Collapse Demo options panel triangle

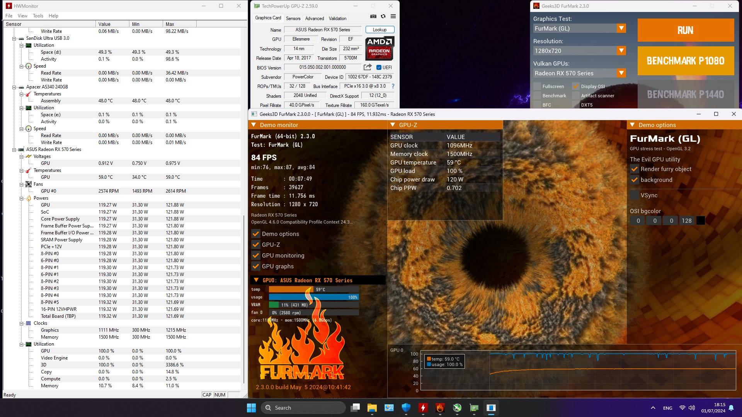click(x=632, y=125)
